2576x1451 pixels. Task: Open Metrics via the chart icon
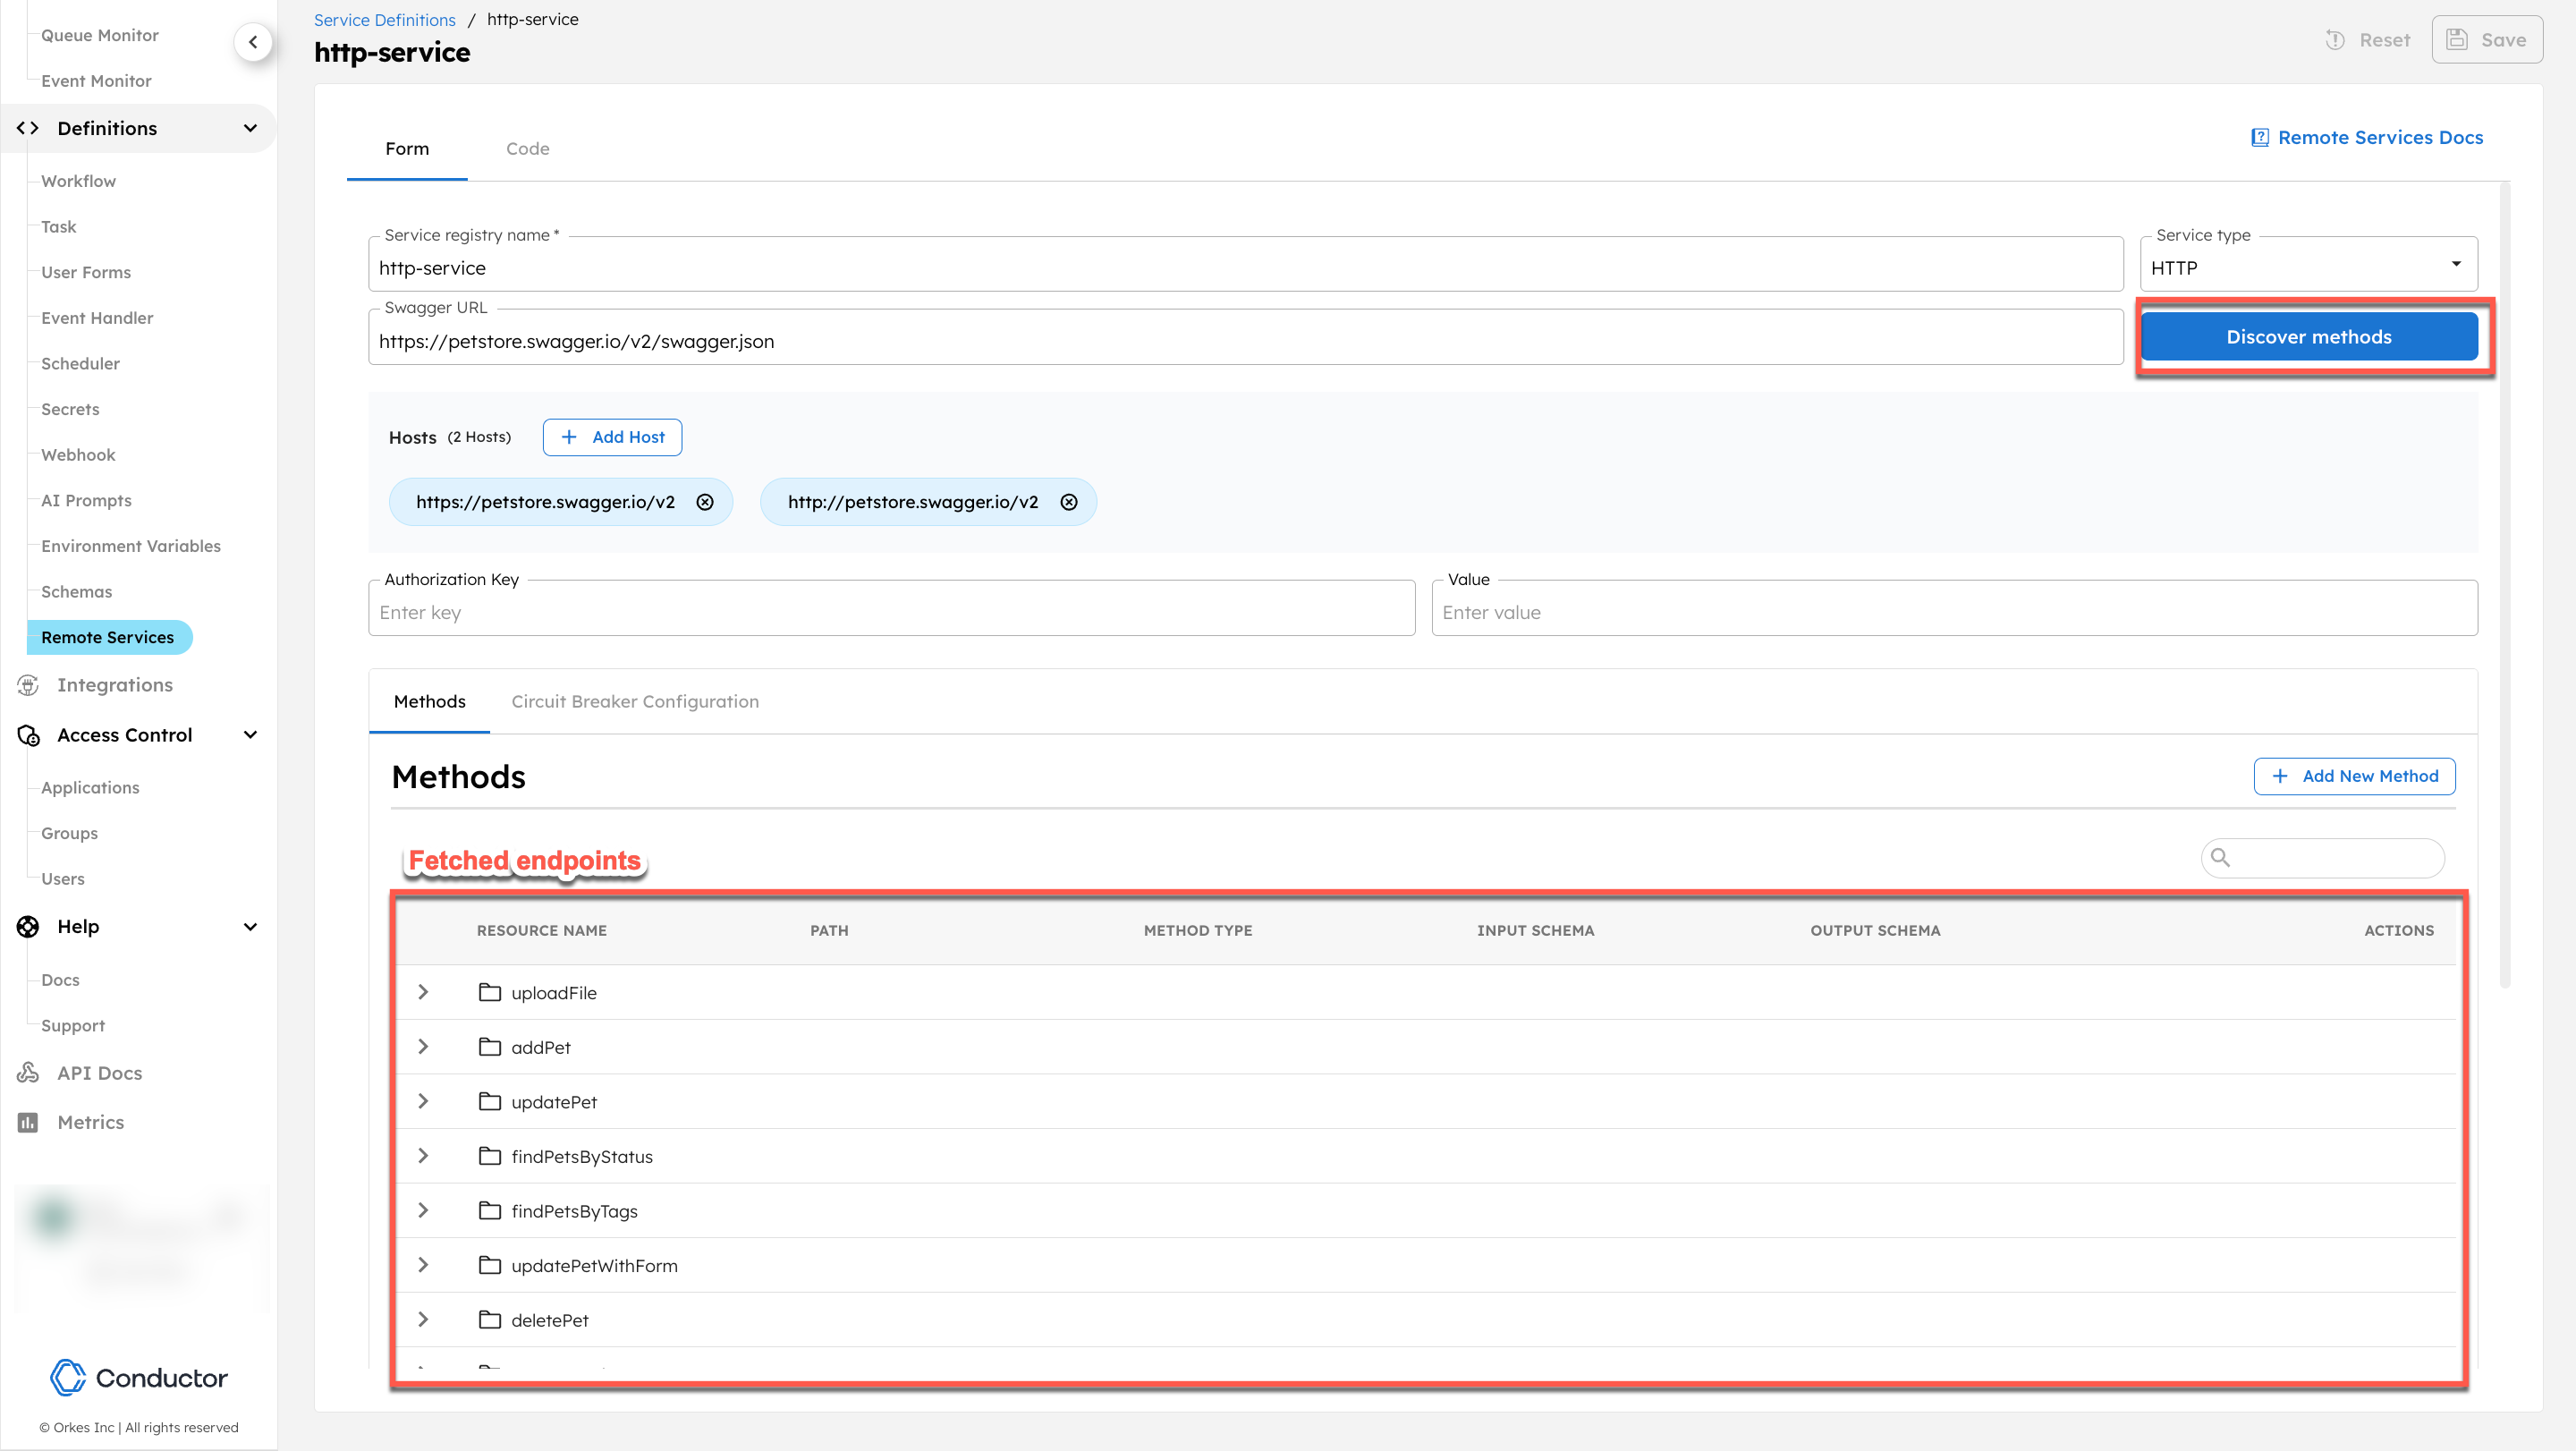(x=27, y=1122)
